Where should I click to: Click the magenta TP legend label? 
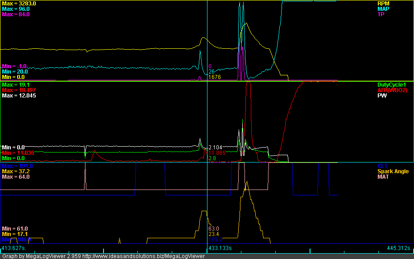point(381,14)
